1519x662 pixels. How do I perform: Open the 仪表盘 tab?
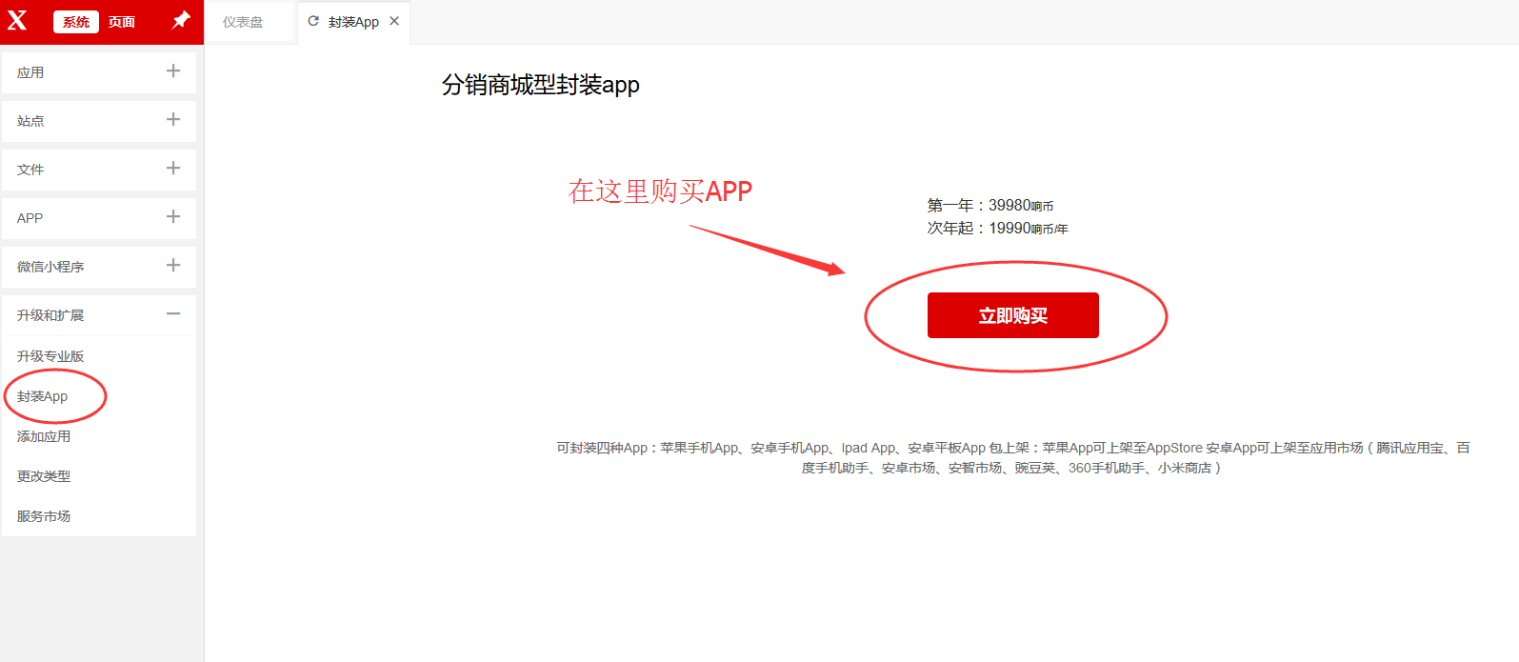click(243, 22)
